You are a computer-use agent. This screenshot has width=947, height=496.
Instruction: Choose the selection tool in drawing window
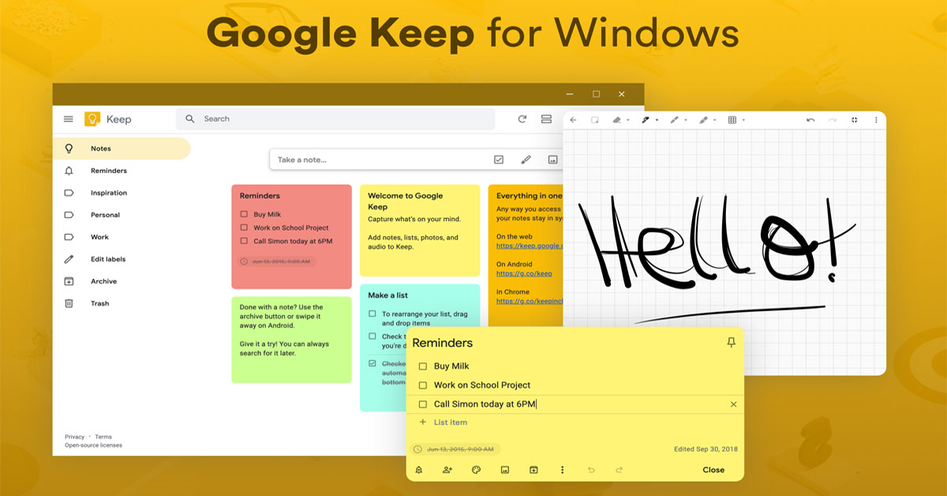[x=595, y=120]
